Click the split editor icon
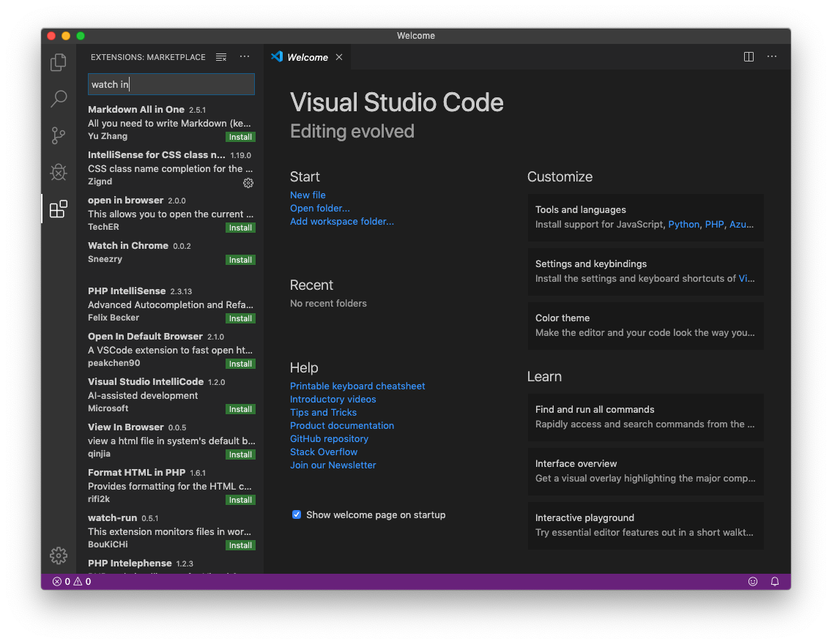Viewport: 832px width, 644px height. [749, 56]
